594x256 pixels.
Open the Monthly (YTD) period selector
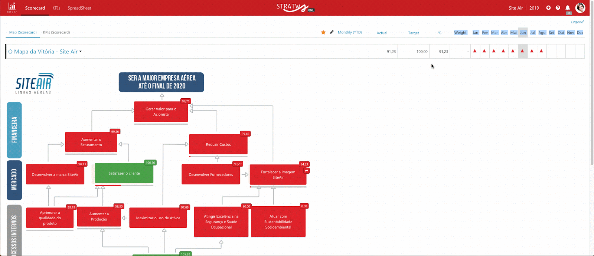tap(350, 32)
